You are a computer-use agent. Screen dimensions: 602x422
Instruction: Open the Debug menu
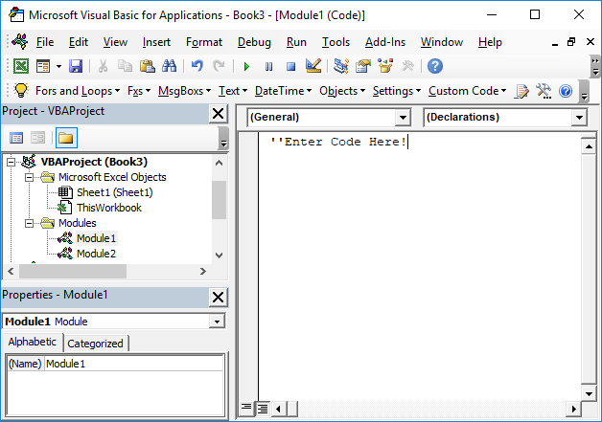tap(254, 42)
